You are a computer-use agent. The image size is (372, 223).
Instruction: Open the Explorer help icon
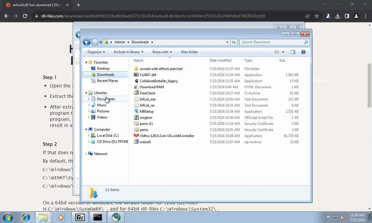click(x=303, y=52)
